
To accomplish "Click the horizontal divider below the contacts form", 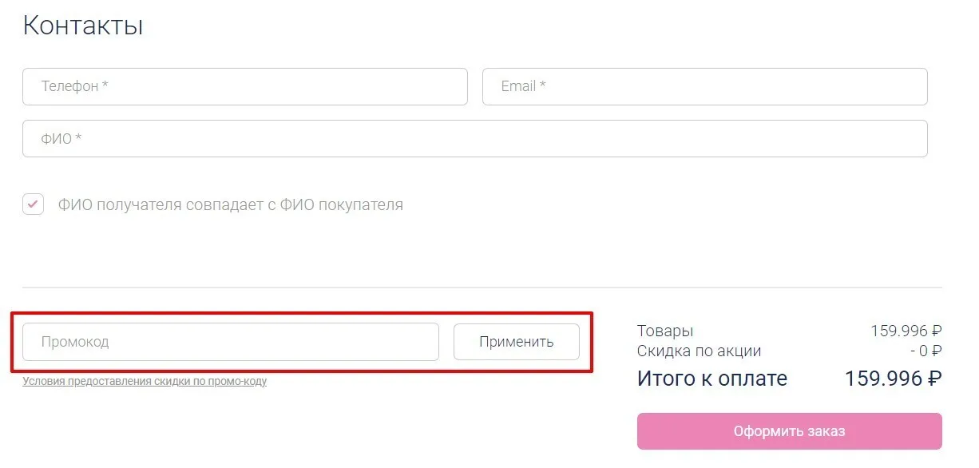I will [482, 288].
